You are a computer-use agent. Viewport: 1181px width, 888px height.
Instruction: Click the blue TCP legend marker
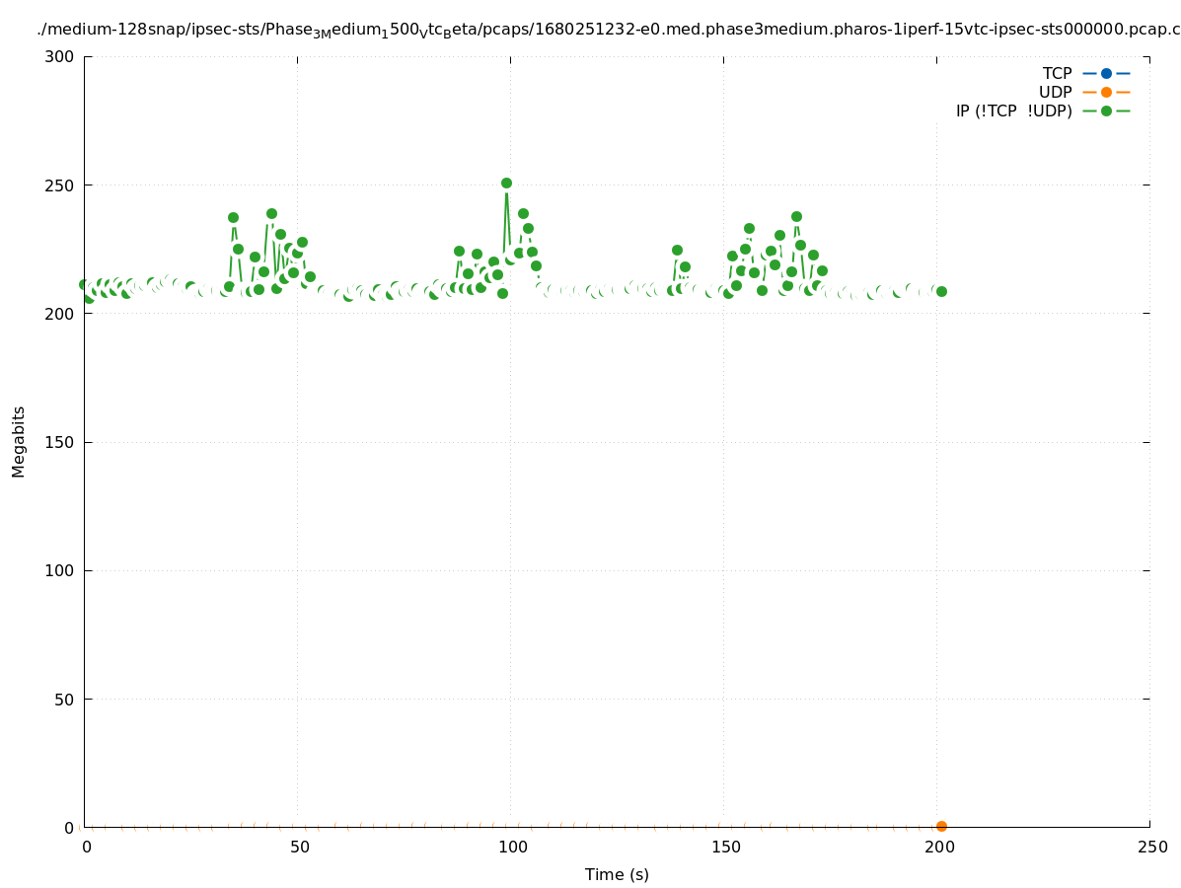coord(1106,73)
